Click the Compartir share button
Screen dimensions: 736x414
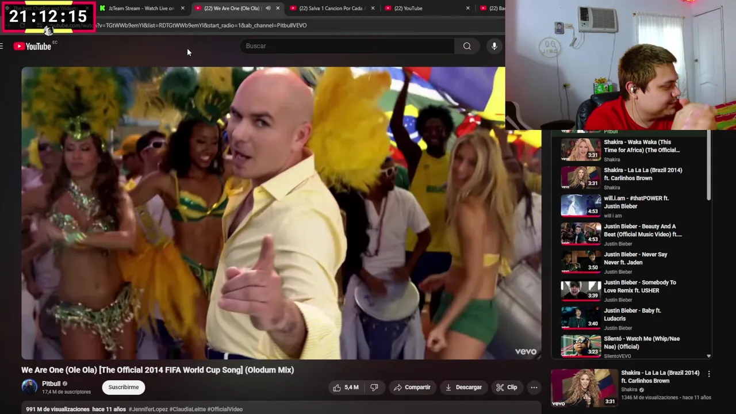412,388
